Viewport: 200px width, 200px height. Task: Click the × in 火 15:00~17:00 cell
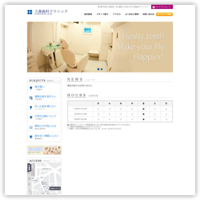pos(109,114)
